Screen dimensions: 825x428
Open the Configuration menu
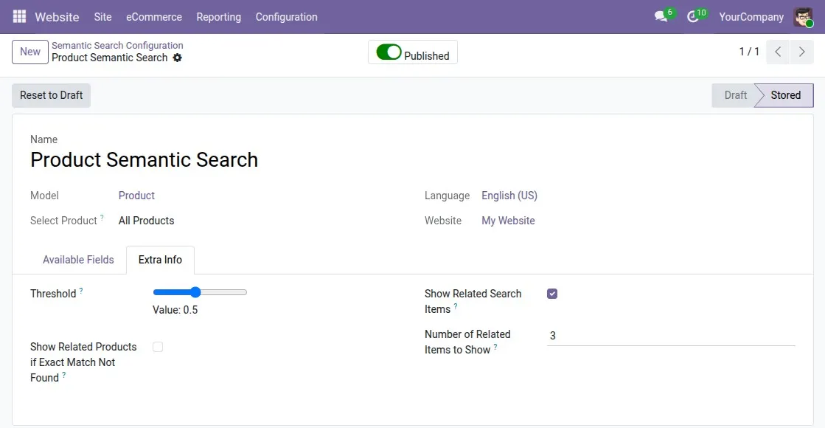click(x=286, y=17)
